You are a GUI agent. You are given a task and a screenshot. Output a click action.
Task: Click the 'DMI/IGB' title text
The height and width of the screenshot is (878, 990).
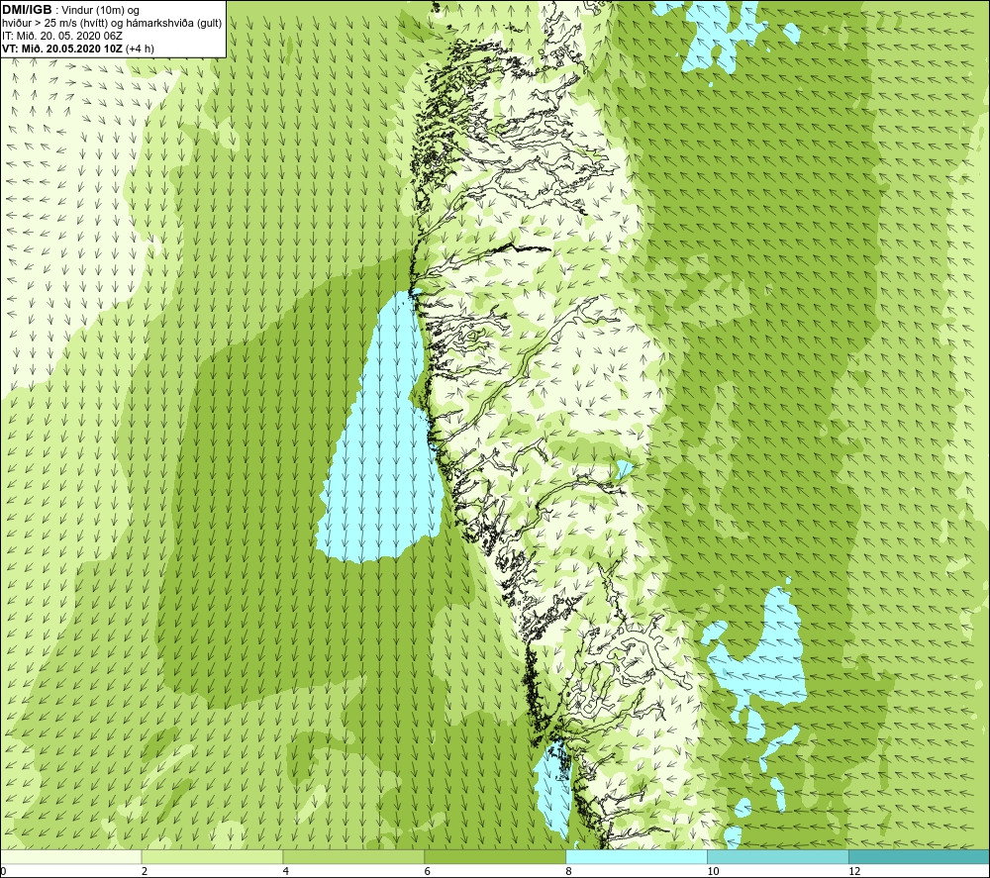point(27,10)
